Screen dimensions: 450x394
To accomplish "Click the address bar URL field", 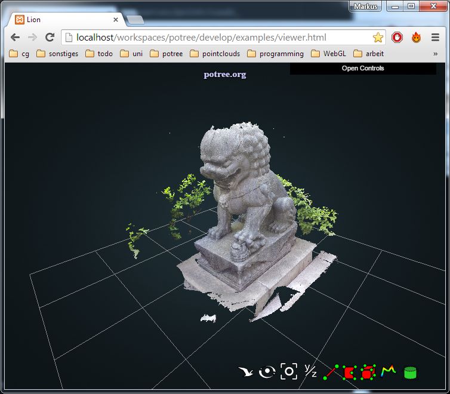I will pyautogui.click(x=221, y=38).
